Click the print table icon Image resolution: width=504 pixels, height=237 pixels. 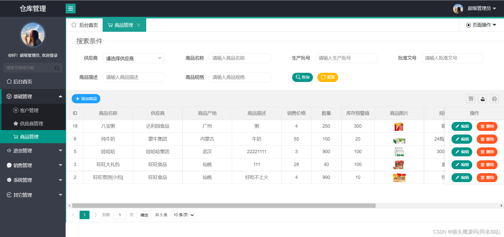point(494,99)
